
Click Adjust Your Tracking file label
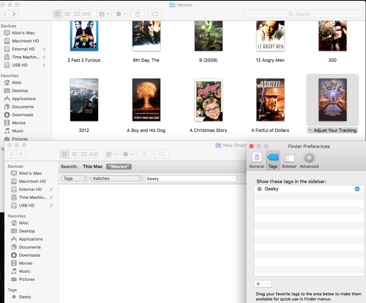pos(333,130)
